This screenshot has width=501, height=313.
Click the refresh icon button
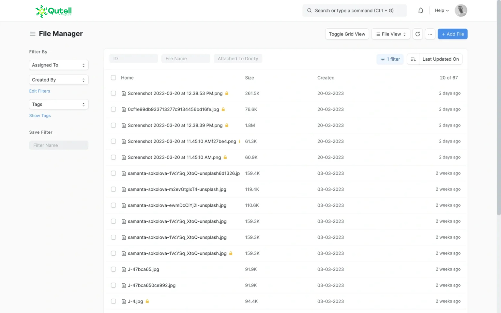(417, 34)
